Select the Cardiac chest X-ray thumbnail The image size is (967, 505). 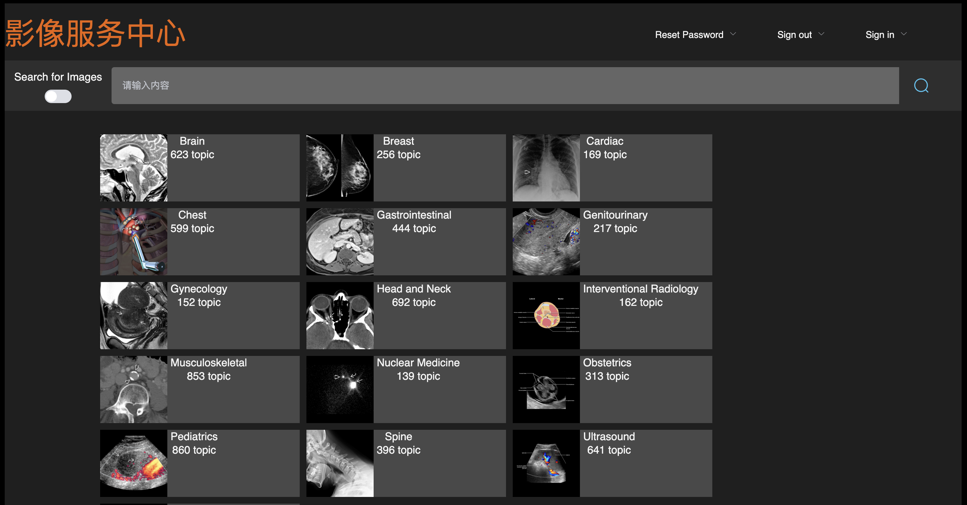[x=546, y=168]
